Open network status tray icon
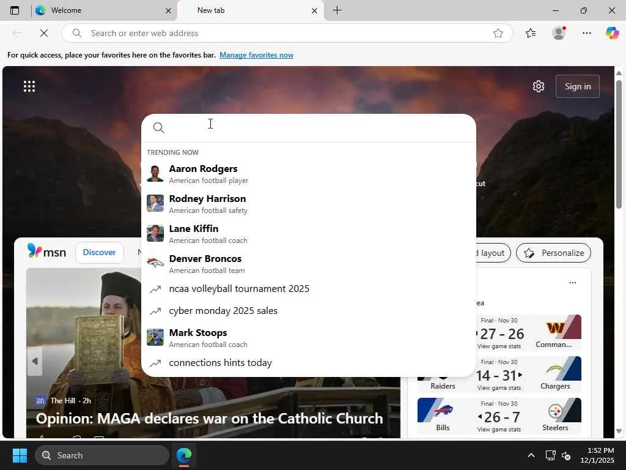Viewport: 626px width, 470px height. (x=551, y=455)
